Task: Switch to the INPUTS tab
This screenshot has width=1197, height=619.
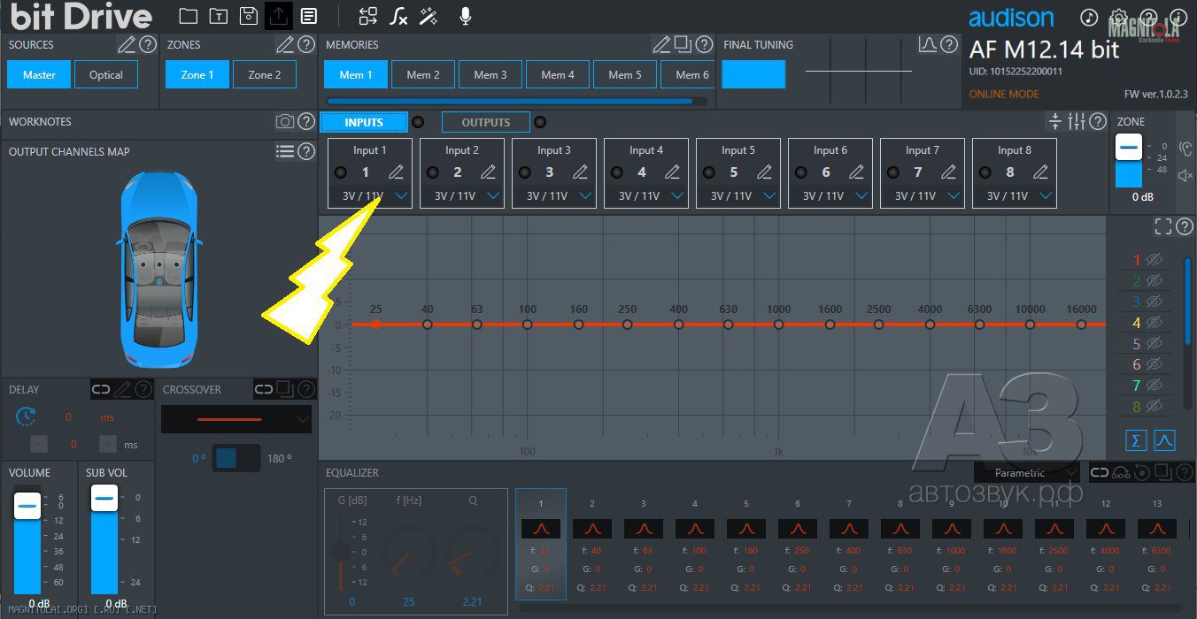Action: pyautogui.click(x=364, y=122)
